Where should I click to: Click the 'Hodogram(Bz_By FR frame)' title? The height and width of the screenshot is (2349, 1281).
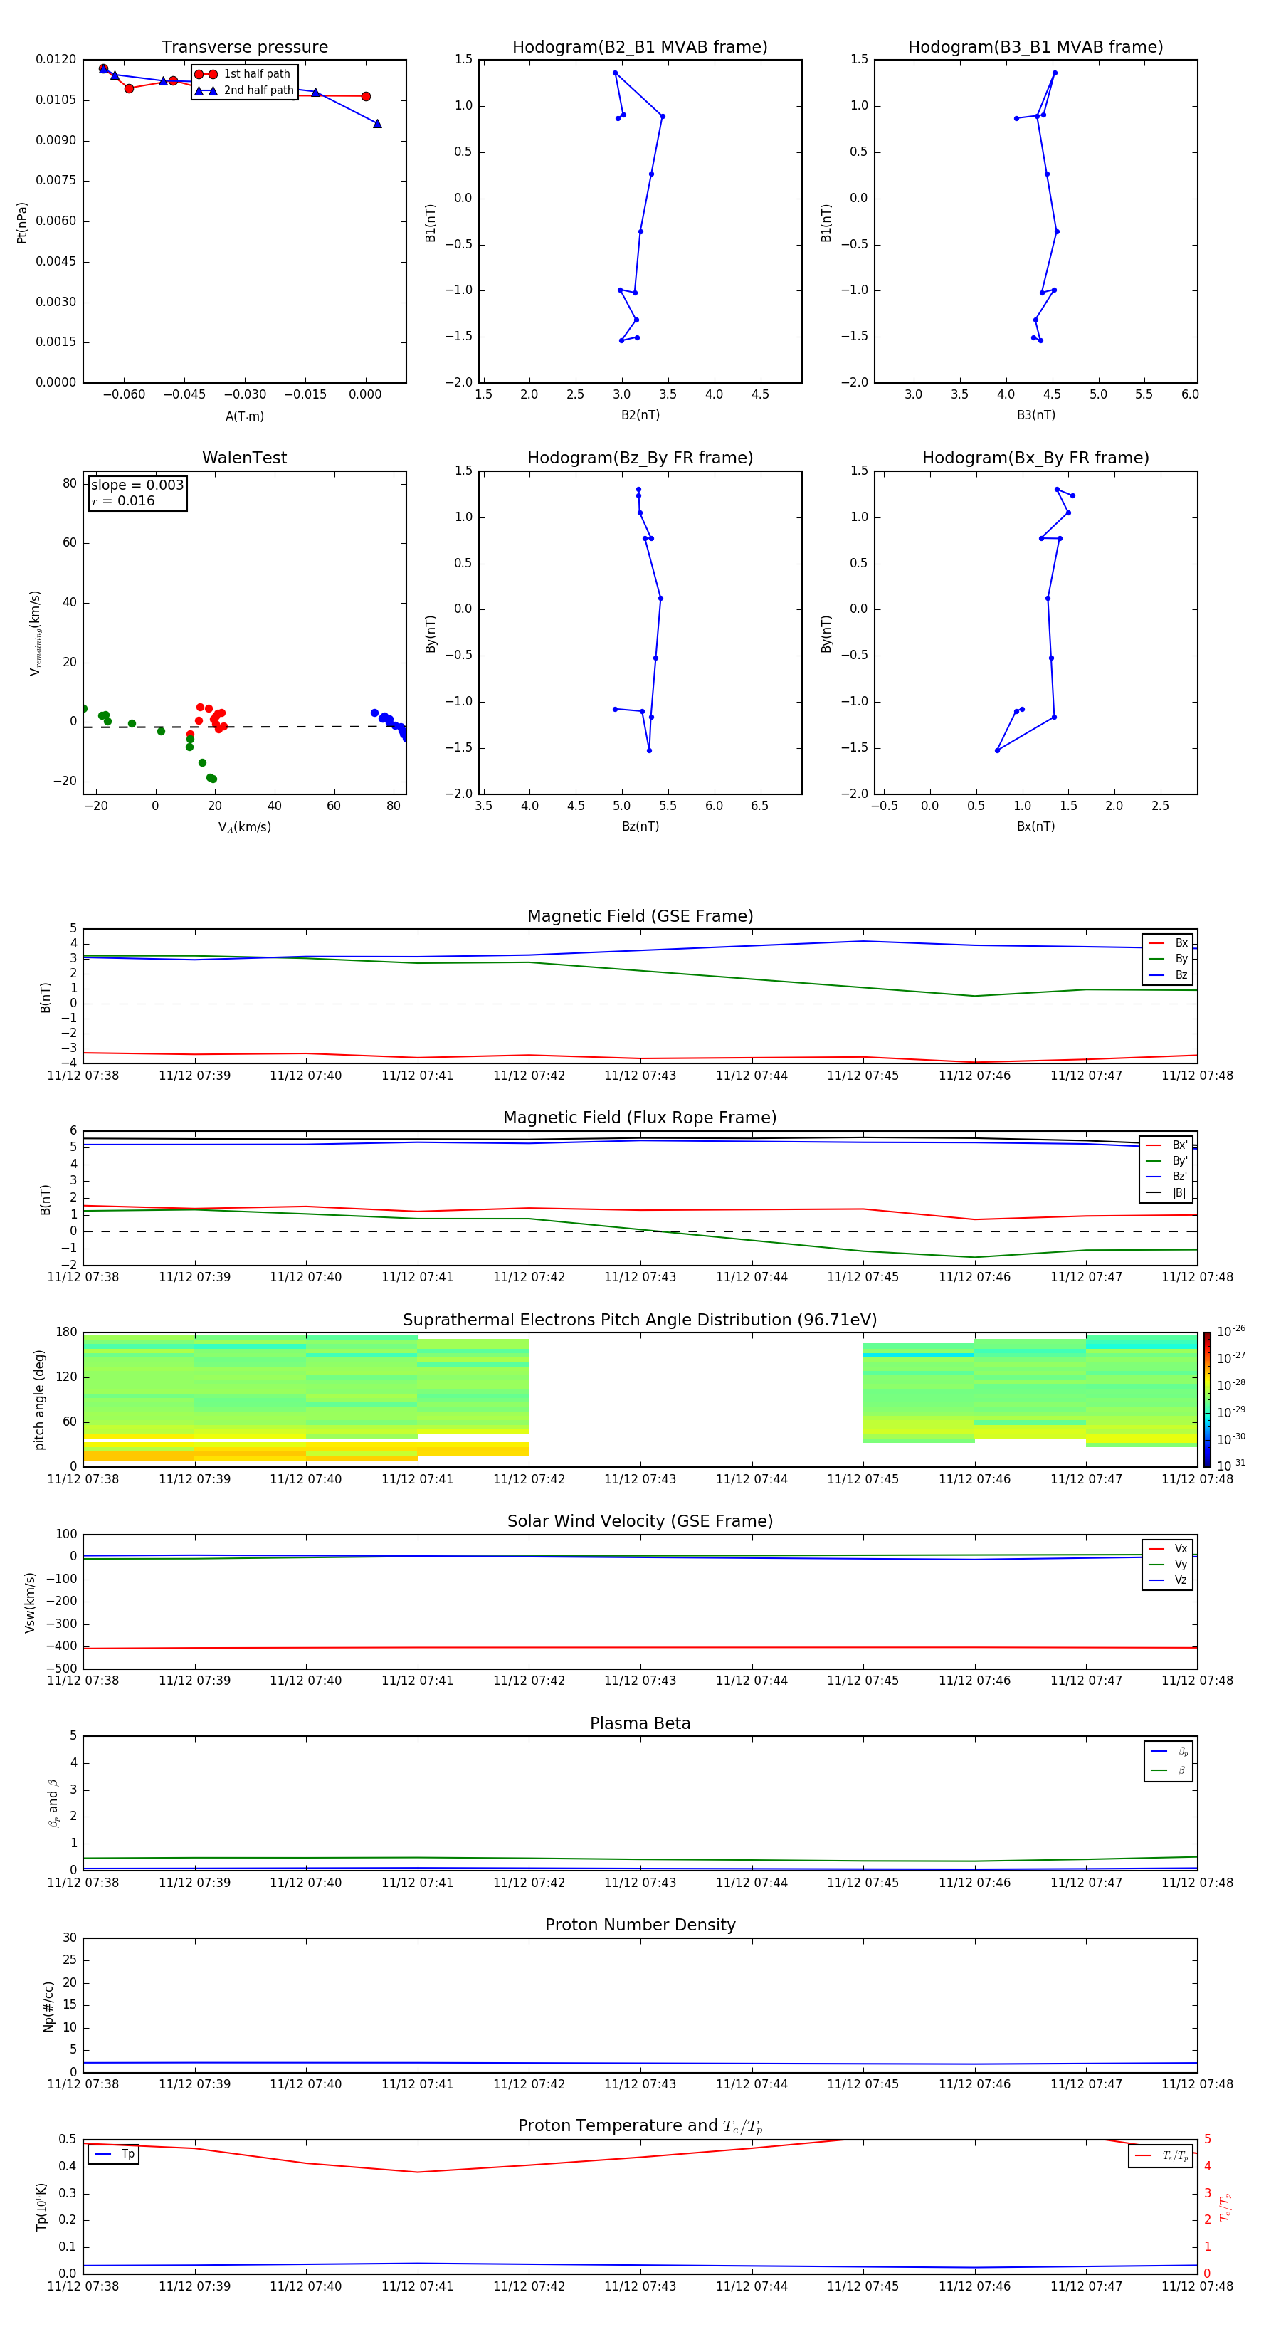(x=640, y=458)
